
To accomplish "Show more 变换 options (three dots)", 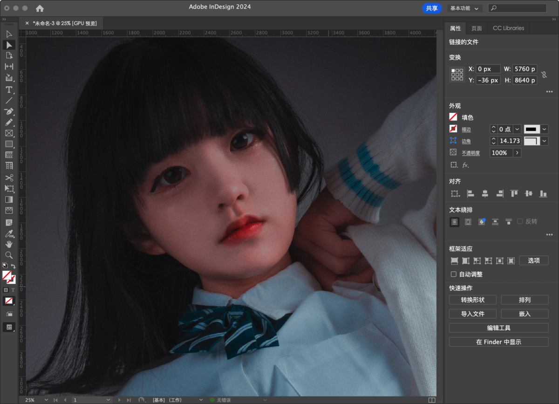I will (549, 92).
